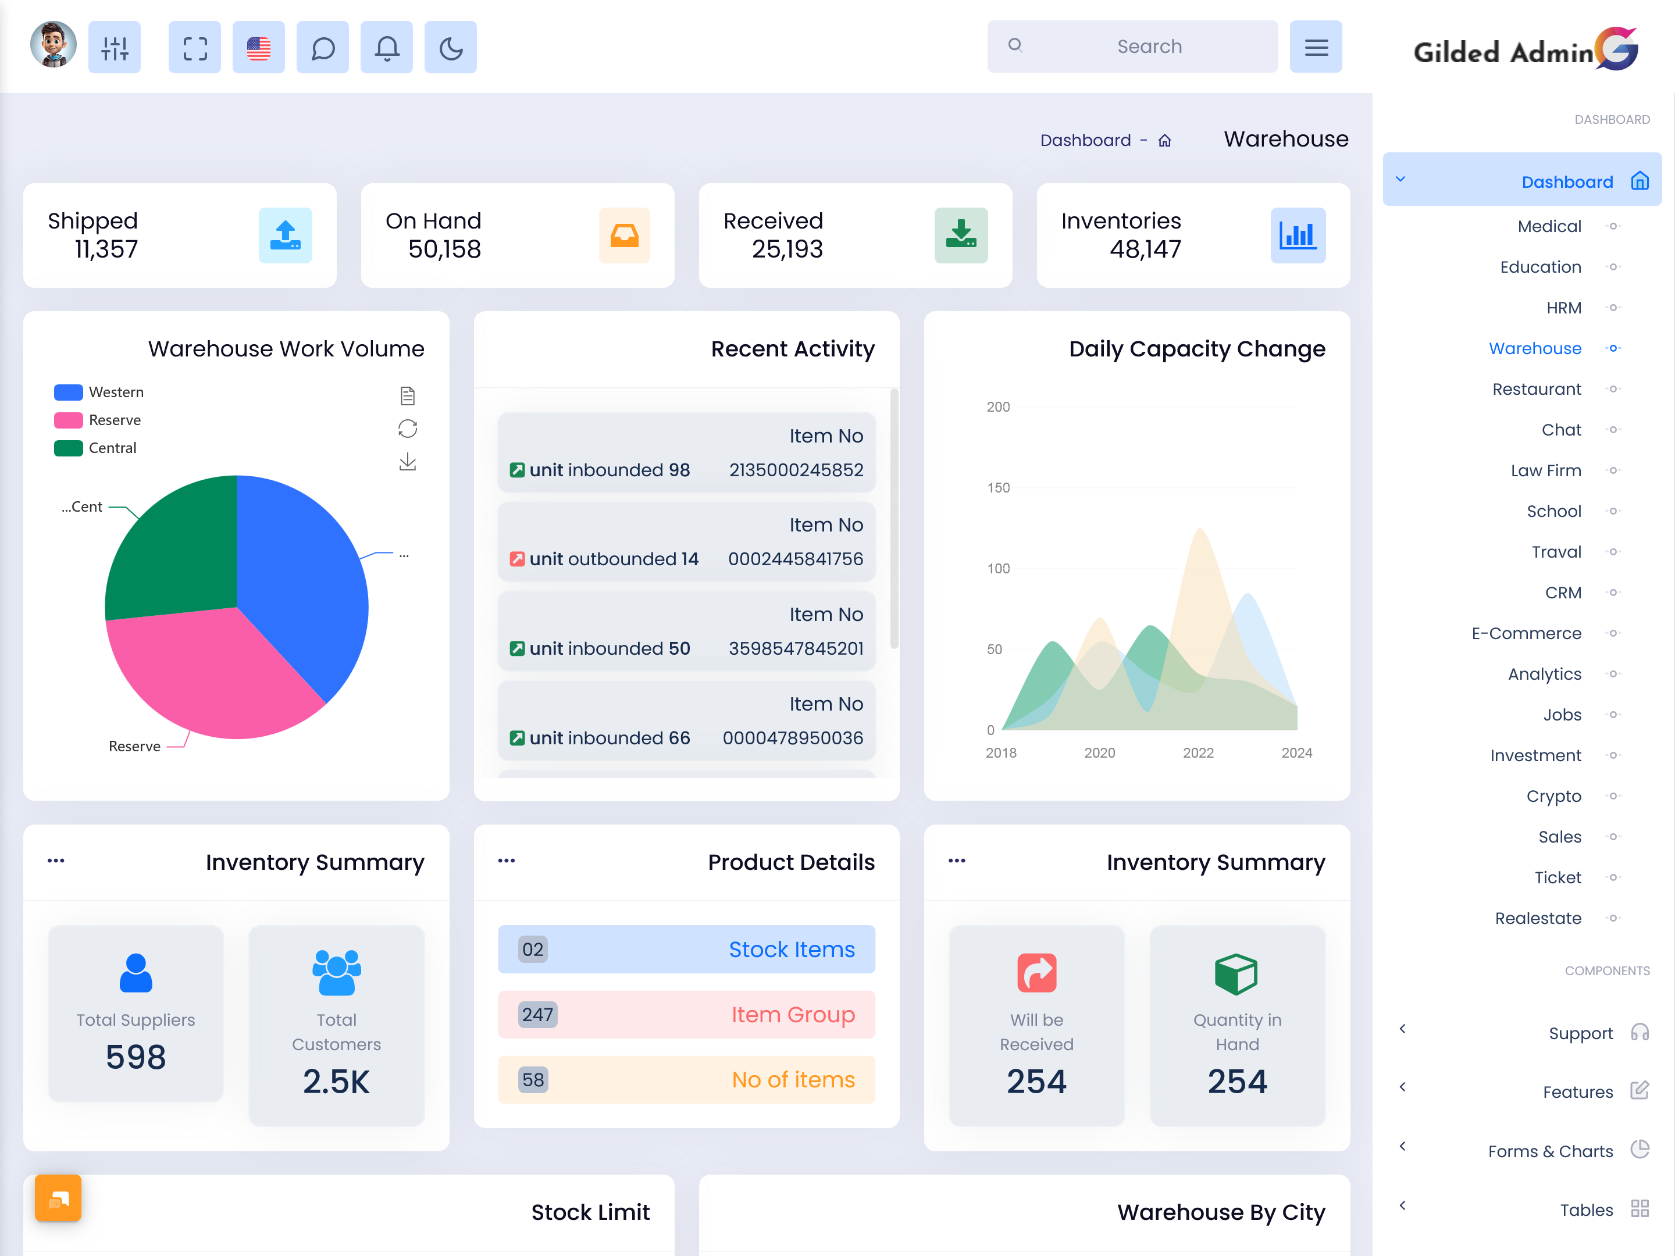The width and height of the screenshot is (1675, 1256).
Task: Toggle the Central legend swatch
Action: [x=68, y=448]
